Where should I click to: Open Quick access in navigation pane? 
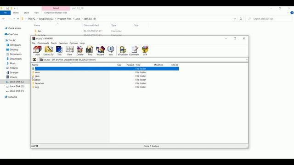pos(15,28)
